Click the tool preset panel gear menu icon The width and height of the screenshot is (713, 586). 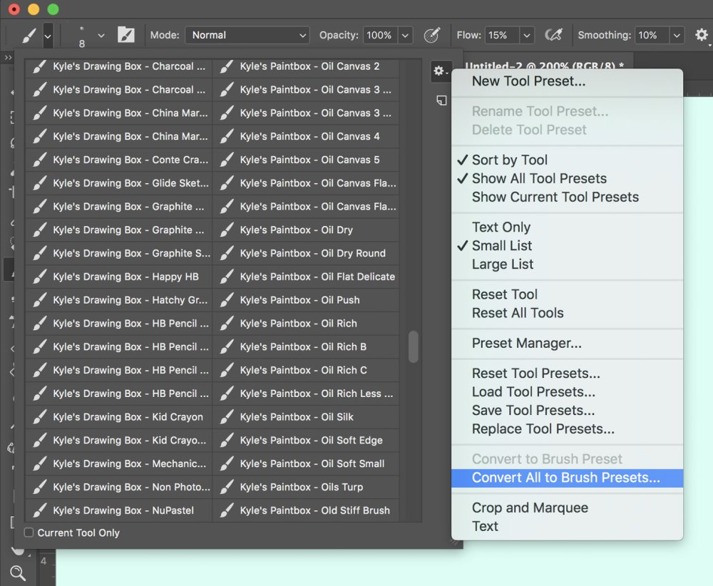coord(440,71)
